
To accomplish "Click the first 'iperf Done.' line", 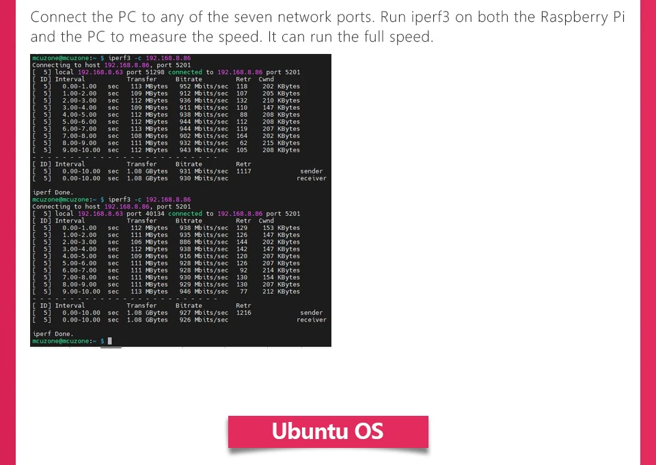I will pyautogui.click(x=53, y=193).
